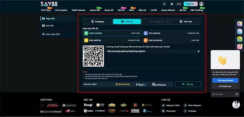Image resolution: width=244 pixels, height=117 pixels.
Task: Click the CQ9 partner logo
Action: click(x=112, y=111)
